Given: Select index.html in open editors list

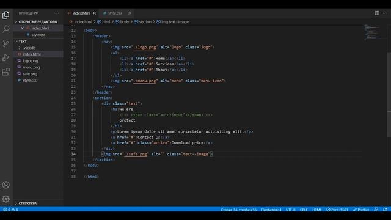Looking at the screenshot, I should click(x=40, y=28).
